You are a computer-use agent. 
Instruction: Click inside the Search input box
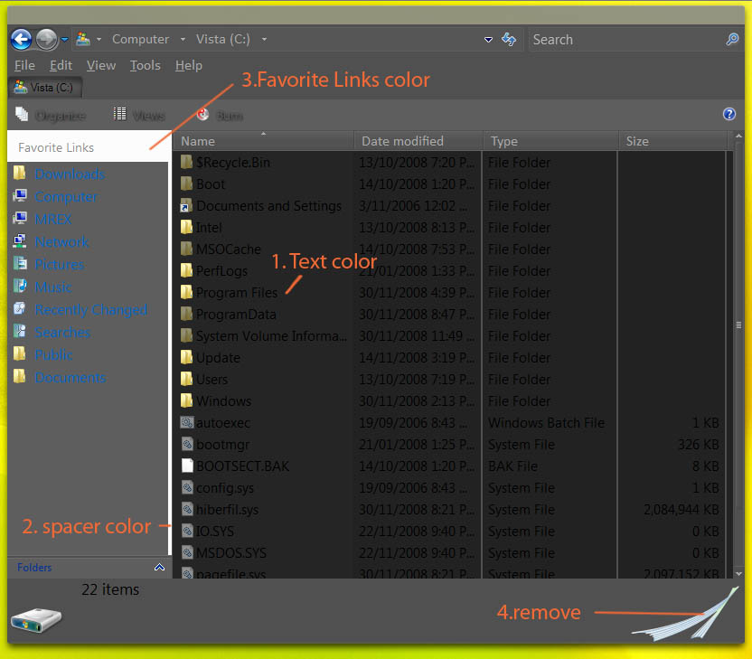(624, 40)
